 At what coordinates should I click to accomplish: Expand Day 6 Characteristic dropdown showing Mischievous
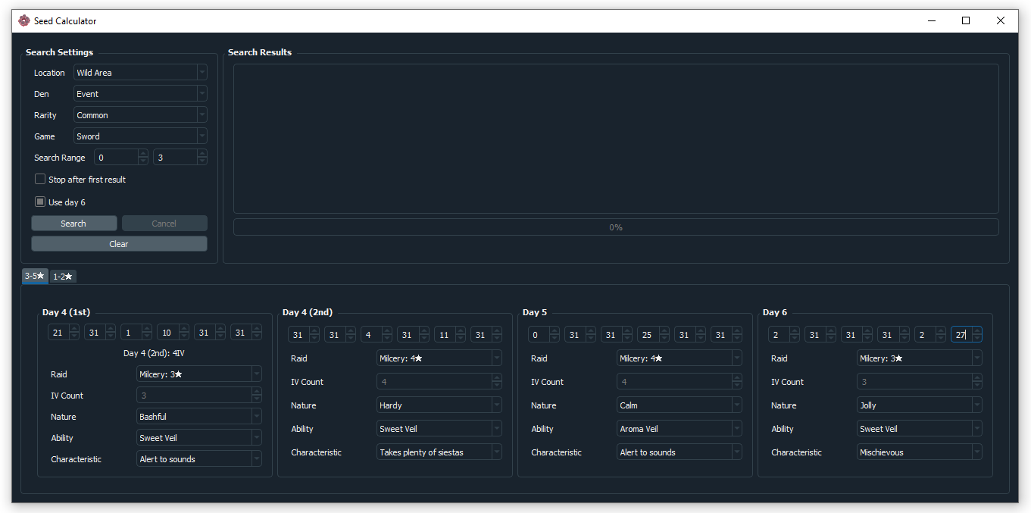[x=919, y=452]
